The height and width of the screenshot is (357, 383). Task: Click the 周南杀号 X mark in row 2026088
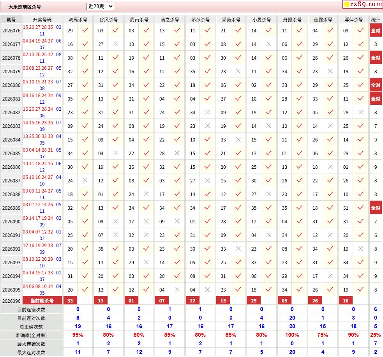[146, 194]
